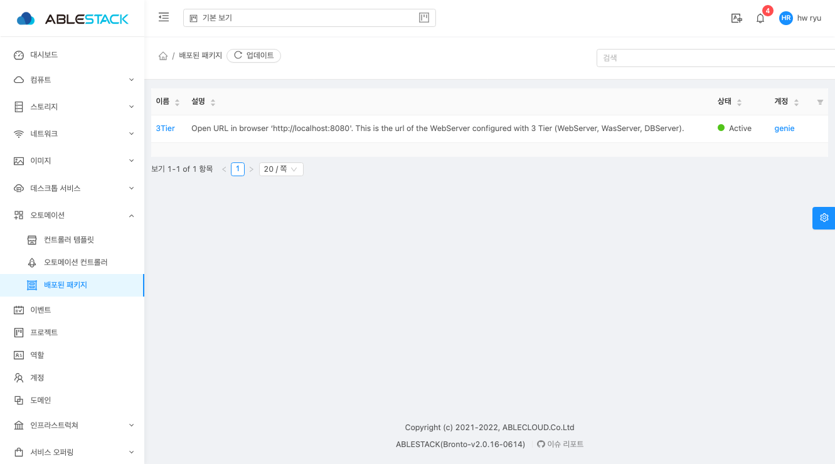Open the 프로젝트 menu item

[72, 333]
